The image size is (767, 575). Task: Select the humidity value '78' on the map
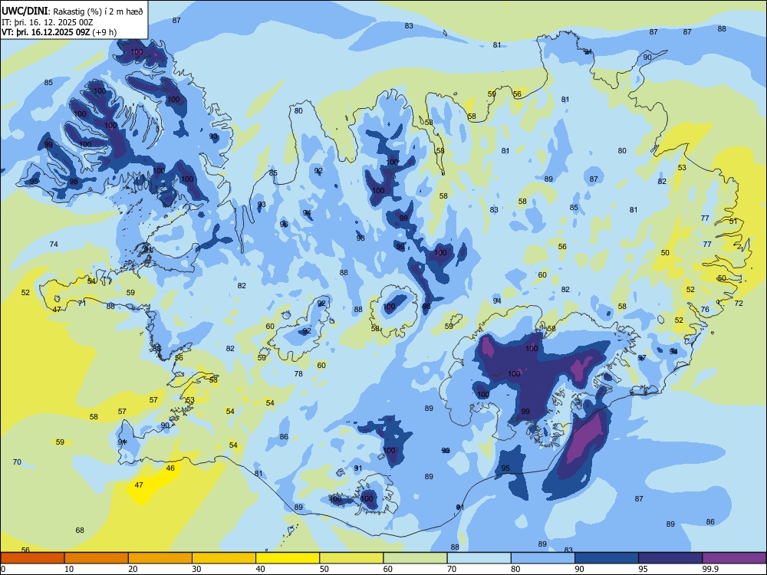tap(298, 374)
